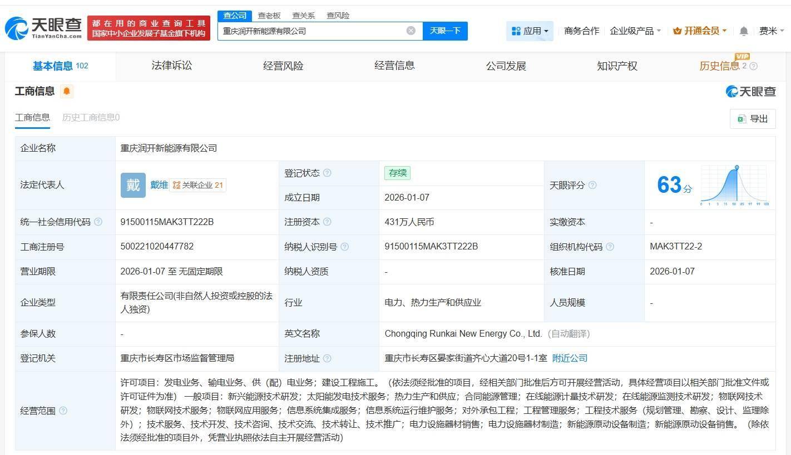Expand the 企业级产品 dropdown
The image size is (791, 455).
[x=635, y=31]
